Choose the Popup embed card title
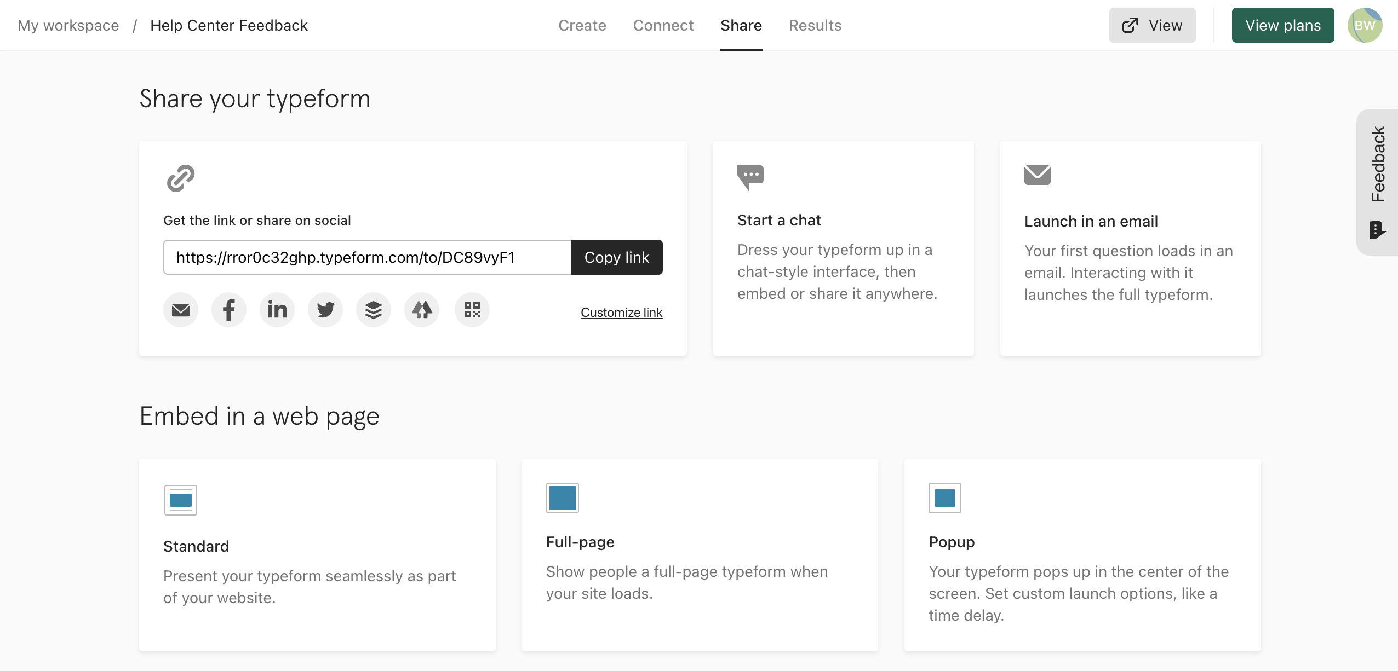 point(952,542)
